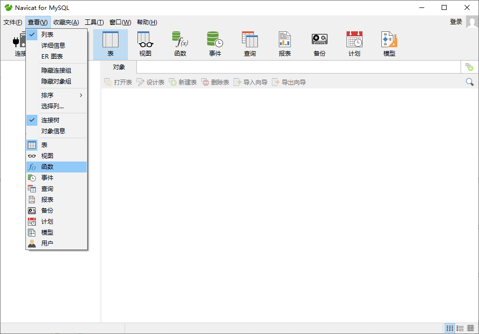This screenshot has height=334, width=479.
Task: Choose 用户 in the 查看 menu
Action: 57,244
